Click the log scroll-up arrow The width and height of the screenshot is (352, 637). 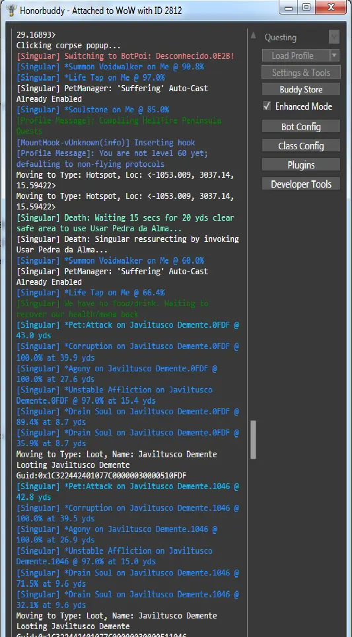tap(254, 35)
